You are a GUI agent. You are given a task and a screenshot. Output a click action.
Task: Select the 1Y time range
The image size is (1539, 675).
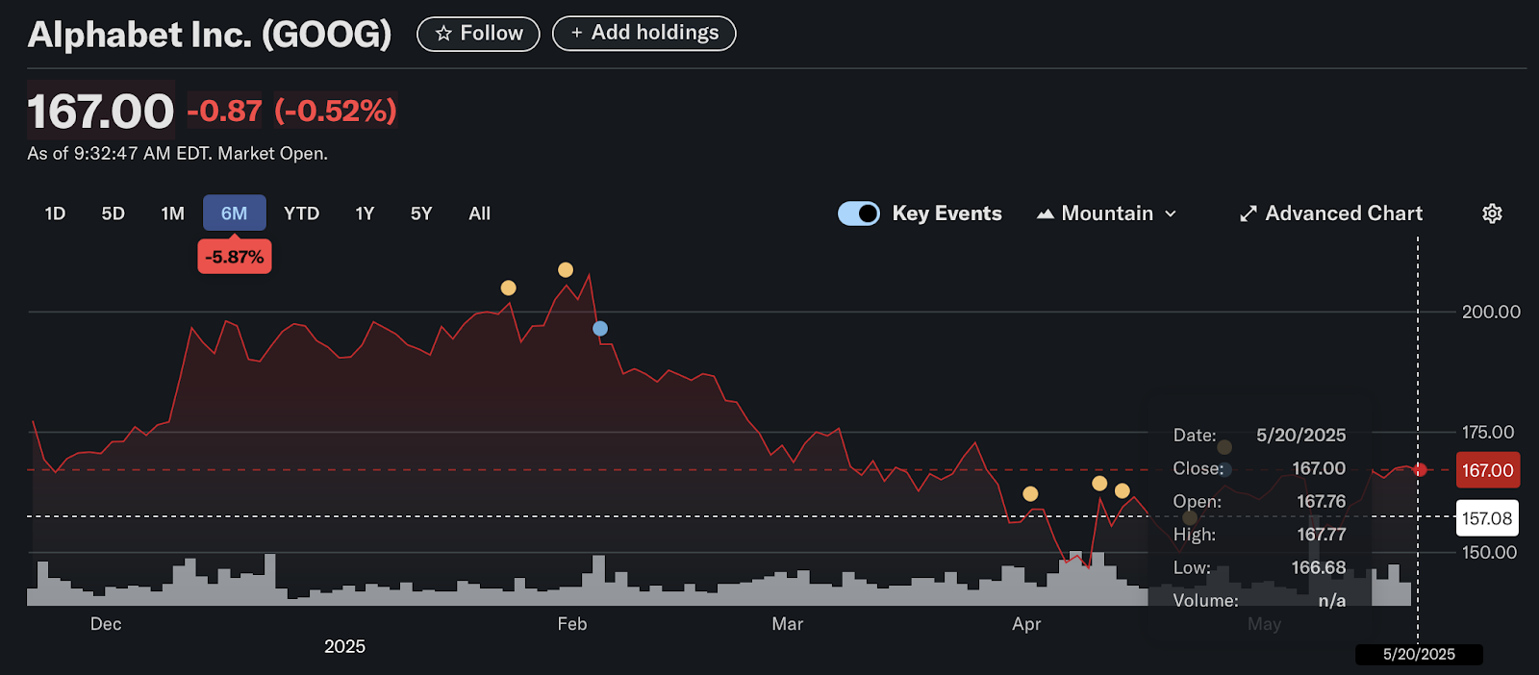click(x=365, y=213)
